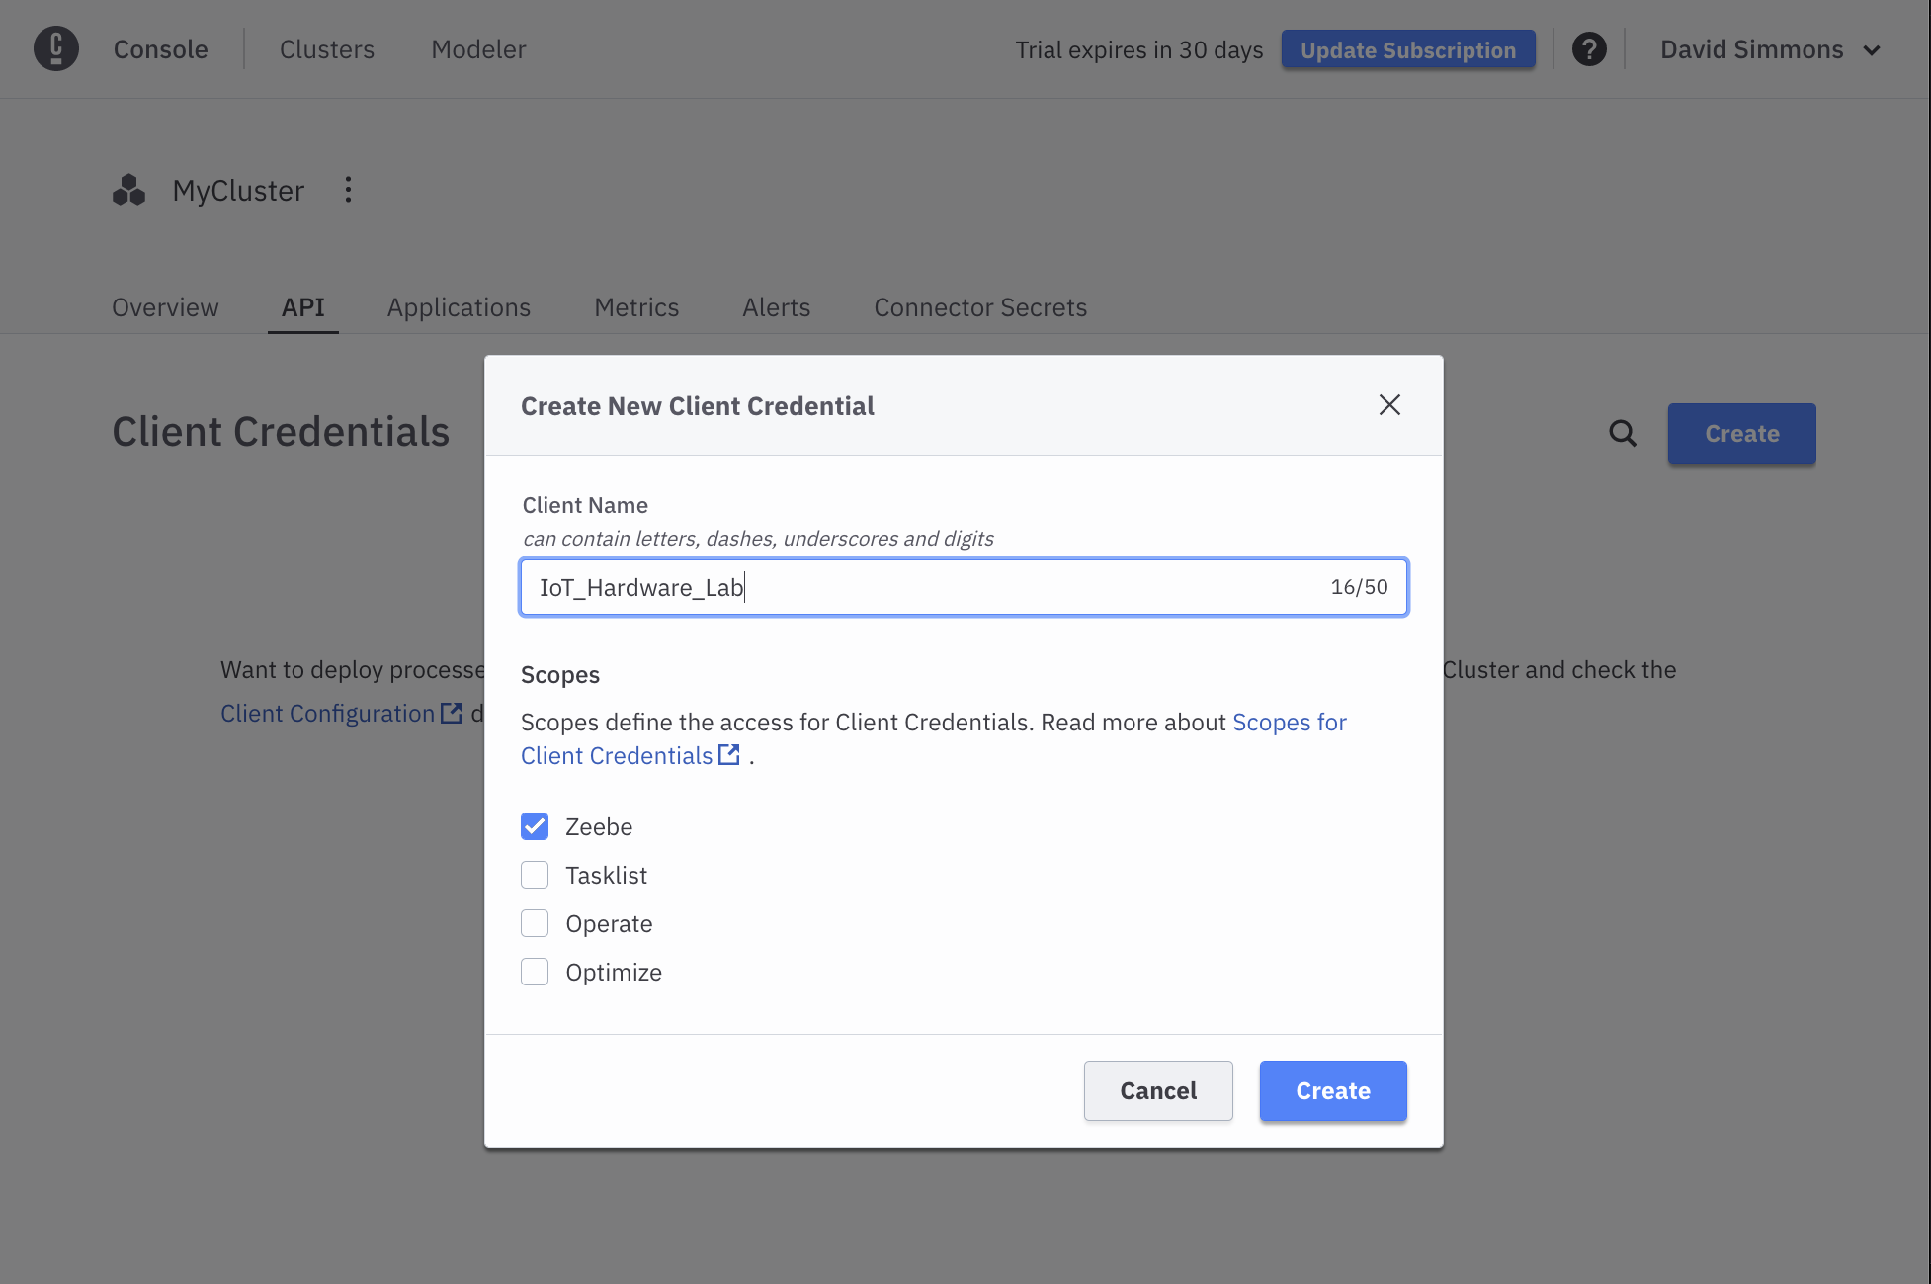Viewport: 1931px width, 1284px height.
Task: Tick the Optimize scope checkbox
Action: (x=535, y=972)
